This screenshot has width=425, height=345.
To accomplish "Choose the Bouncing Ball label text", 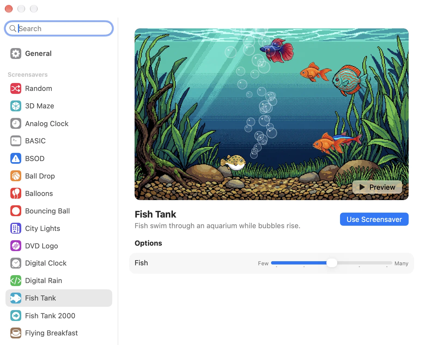I will [47, 211].
